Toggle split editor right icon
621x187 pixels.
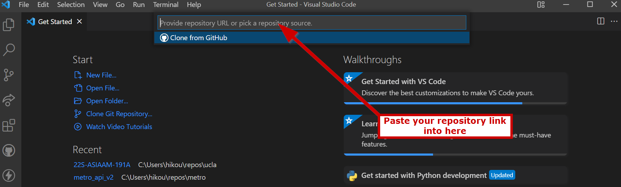coord(601,21)
